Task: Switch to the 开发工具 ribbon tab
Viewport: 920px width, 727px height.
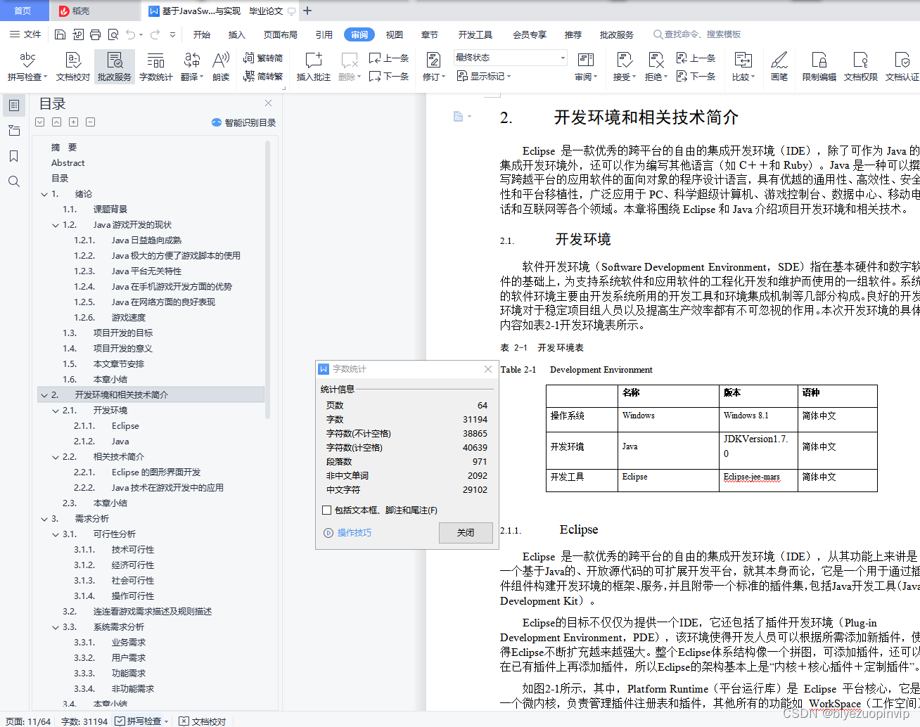Action: pos(475,34)
